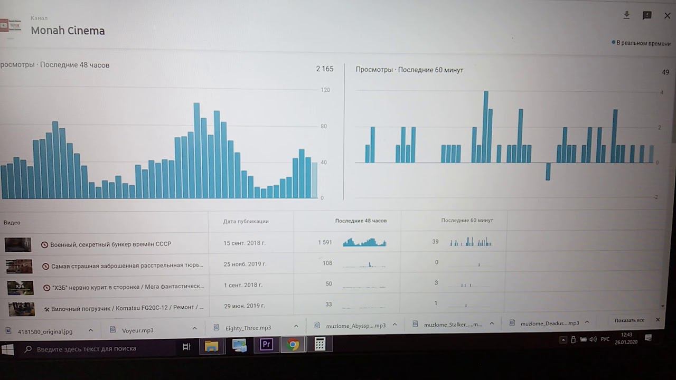The width and height of the screenshot is (676, 380).
Task: Open downloaded file muzlome_Abyssp...mp3
Action: pyautogui.click(x=356, y=326)
